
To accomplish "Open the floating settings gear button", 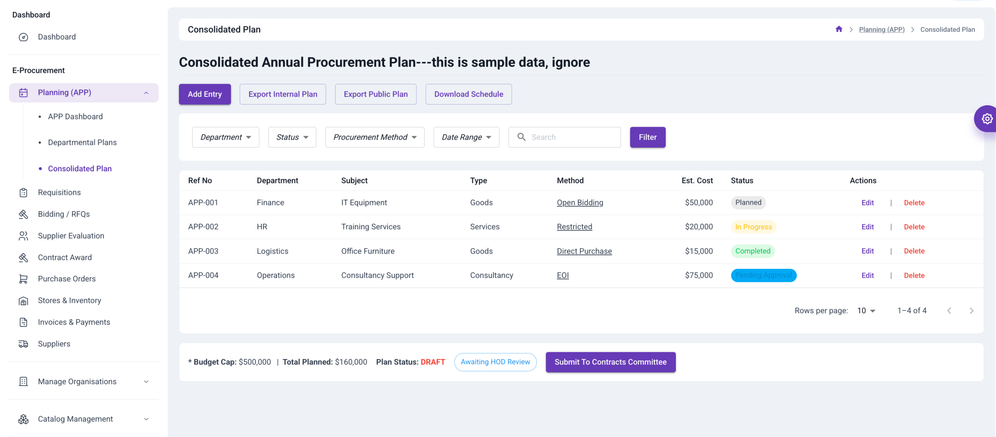I will [x=986, y=119].
